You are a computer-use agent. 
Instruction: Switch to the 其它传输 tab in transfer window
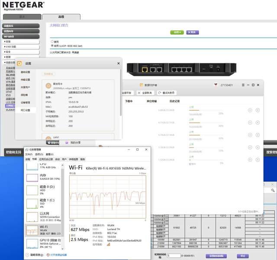tap(152, 101)
